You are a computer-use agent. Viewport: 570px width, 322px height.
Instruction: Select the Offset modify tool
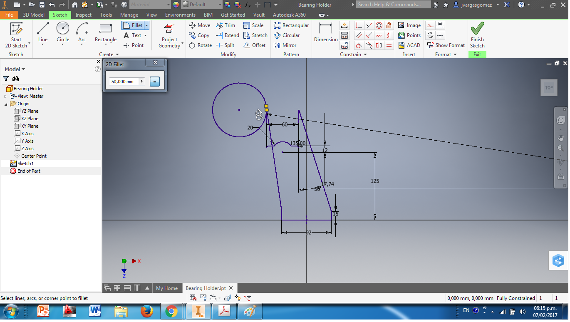click(255, 45)
